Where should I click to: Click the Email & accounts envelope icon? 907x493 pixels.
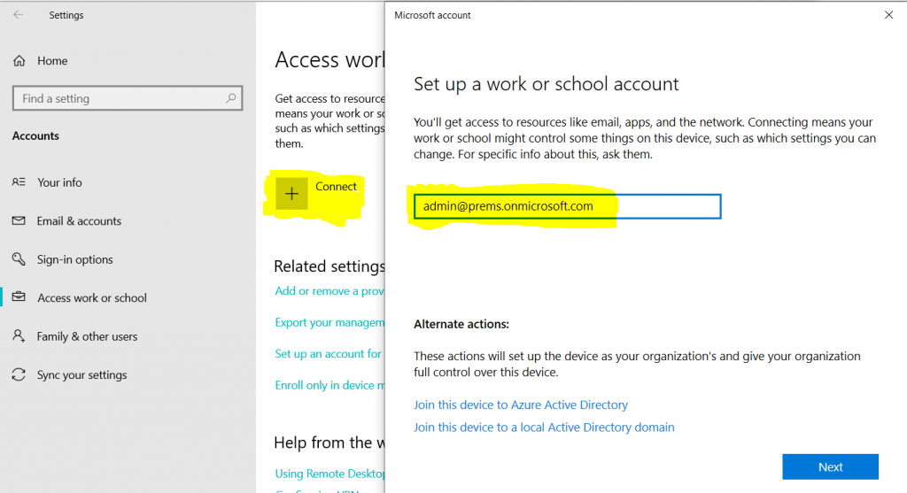(19, 220)
